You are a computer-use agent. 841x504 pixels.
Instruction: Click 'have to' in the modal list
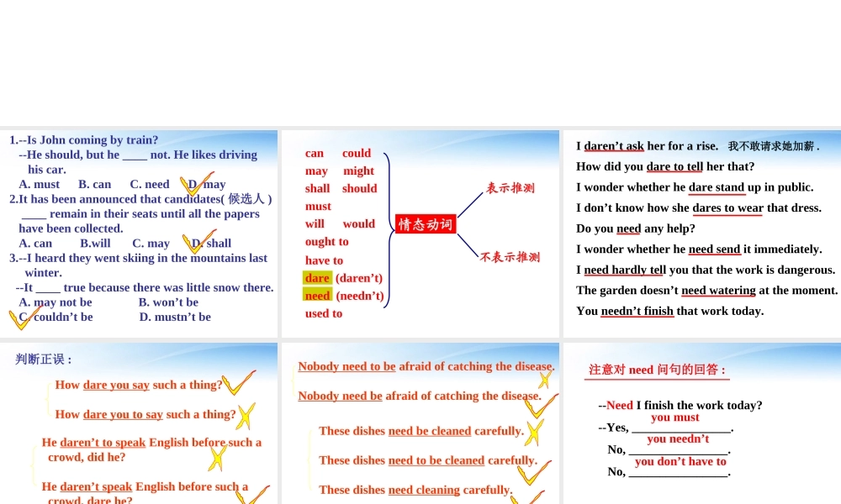[324, 260]
